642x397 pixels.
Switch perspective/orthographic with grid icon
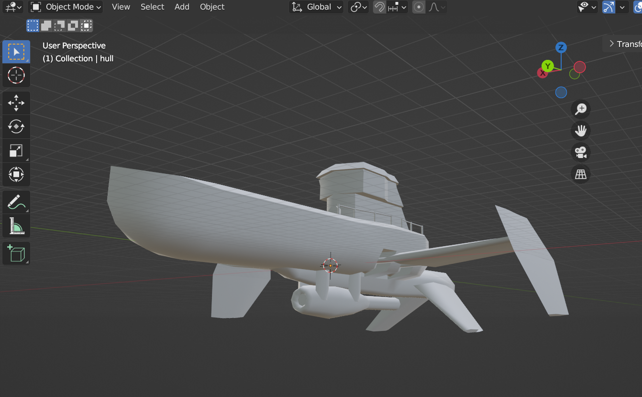[x=581, y=174]
